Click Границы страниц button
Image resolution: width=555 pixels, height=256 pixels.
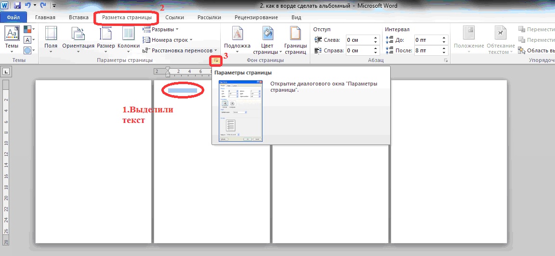tap(295, 39)
